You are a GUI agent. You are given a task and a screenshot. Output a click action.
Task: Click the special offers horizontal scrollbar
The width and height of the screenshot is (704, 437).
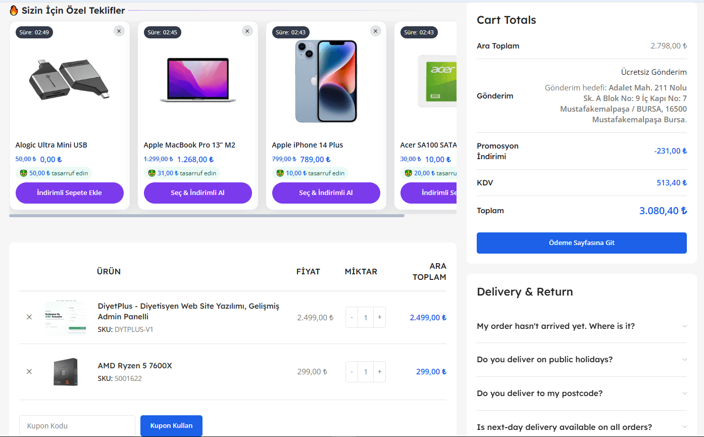tap(207, 216)
